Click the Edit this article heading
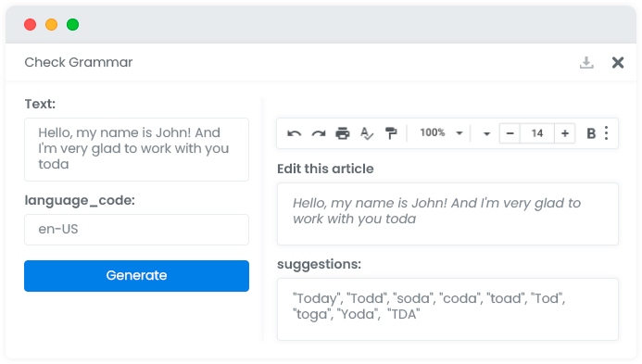Viewport: 642px width, 364px height. coord(325,169)
